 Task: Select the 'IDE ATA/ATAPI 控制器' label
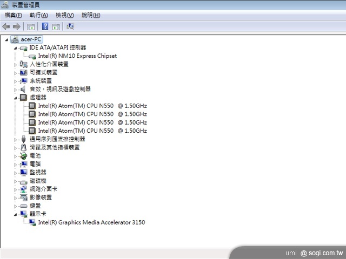tap(58, 47)
